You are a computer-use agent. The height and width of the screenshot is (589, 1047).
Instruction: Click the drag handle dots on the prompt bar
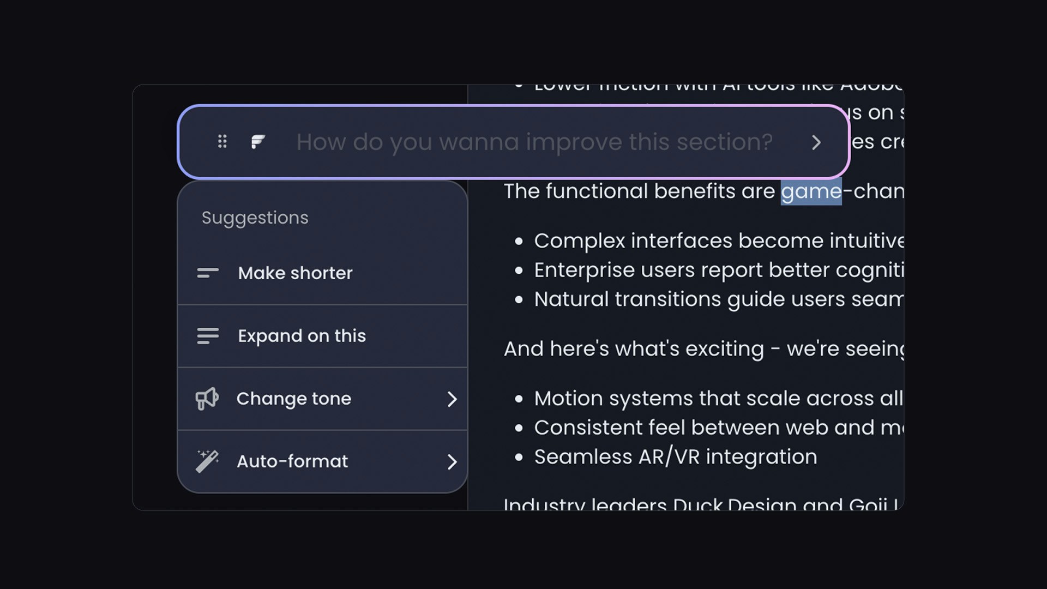coord(222,142)
